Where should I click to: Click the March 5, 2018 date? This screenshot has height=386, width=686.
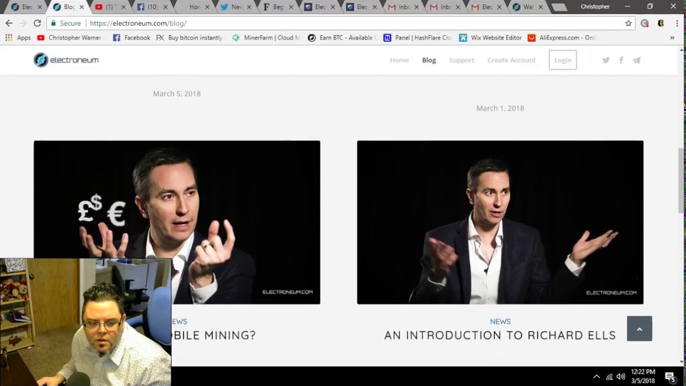[177, 93]
